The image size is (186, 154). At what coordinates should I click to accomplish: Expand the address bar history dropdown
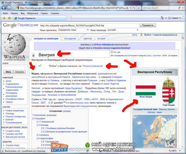(130, 8)
